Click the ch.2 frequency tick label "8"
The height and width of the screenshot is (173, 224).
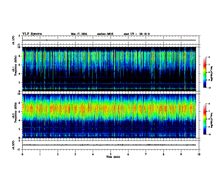20,103
